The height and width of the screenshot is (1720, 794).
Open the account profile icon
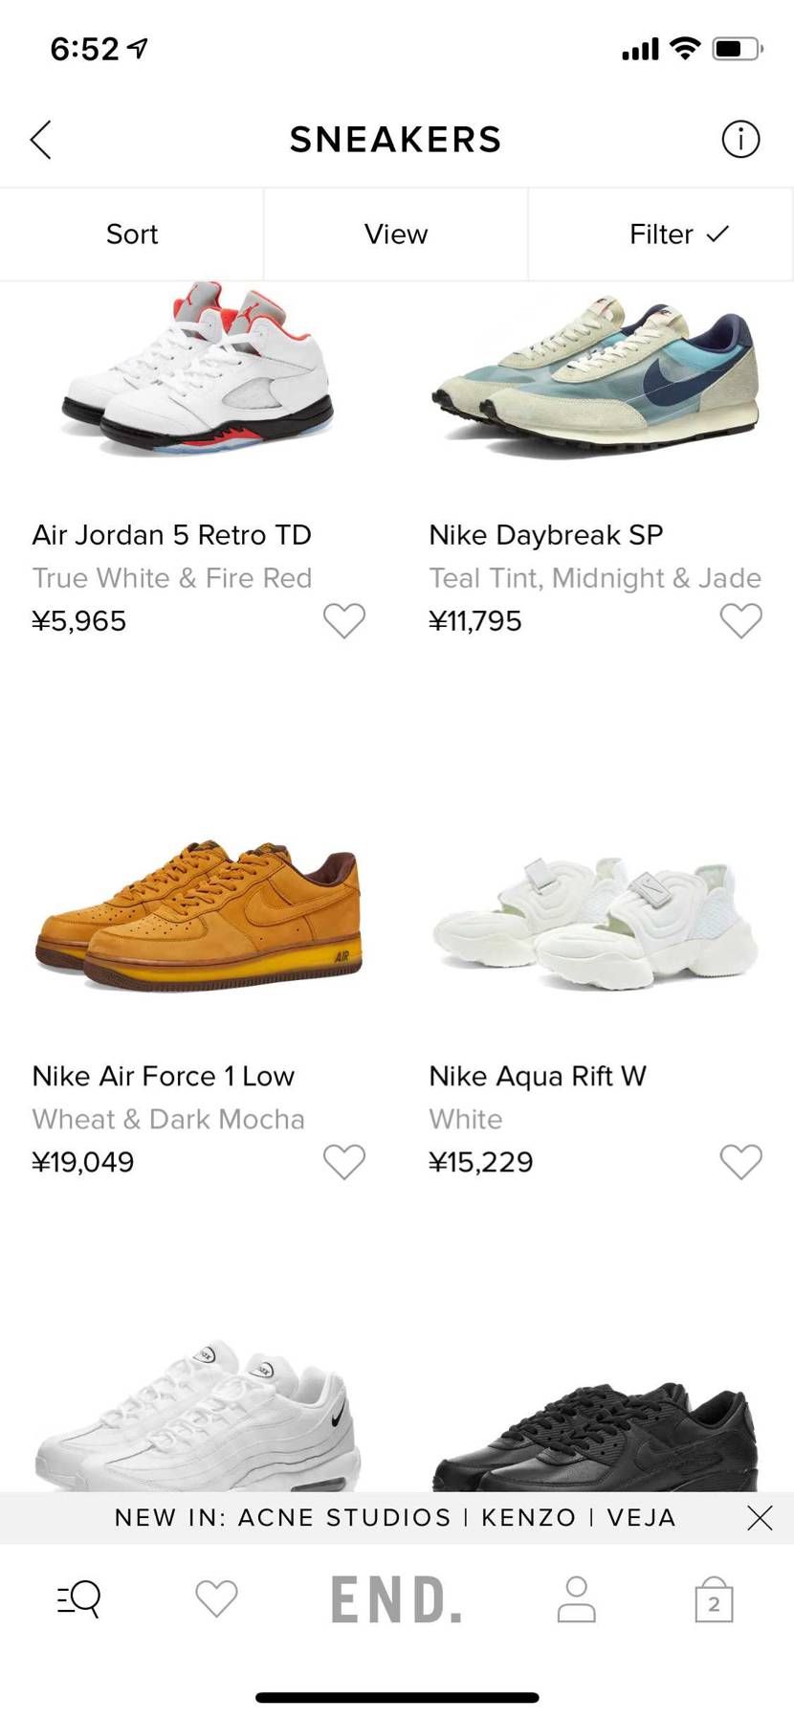[576, 1599]
